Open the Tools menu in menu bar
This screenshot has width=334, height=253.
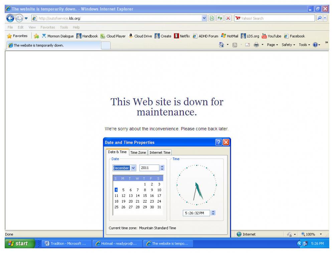(64, 27)
